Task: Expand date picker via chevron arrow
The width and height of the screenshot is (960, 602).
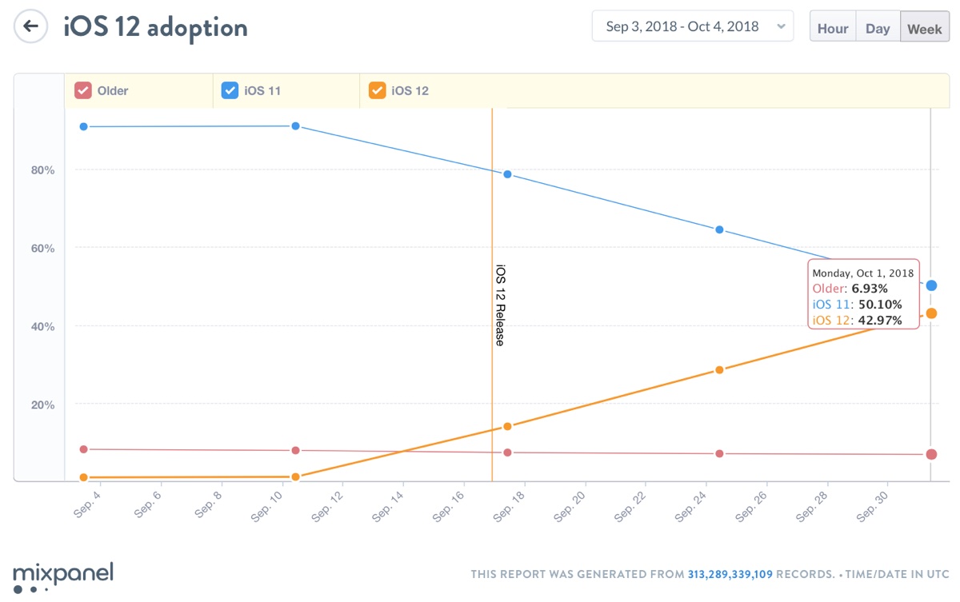Action: pos(781,27)
